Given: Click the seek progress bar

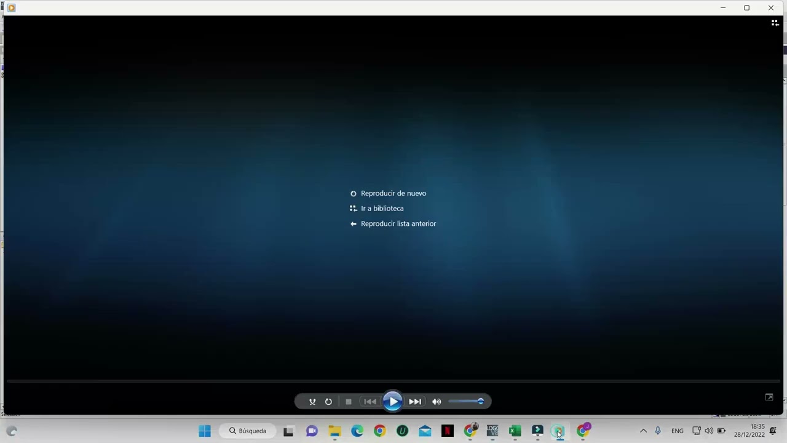Looking at the screenshot, I should click(393, 381).
